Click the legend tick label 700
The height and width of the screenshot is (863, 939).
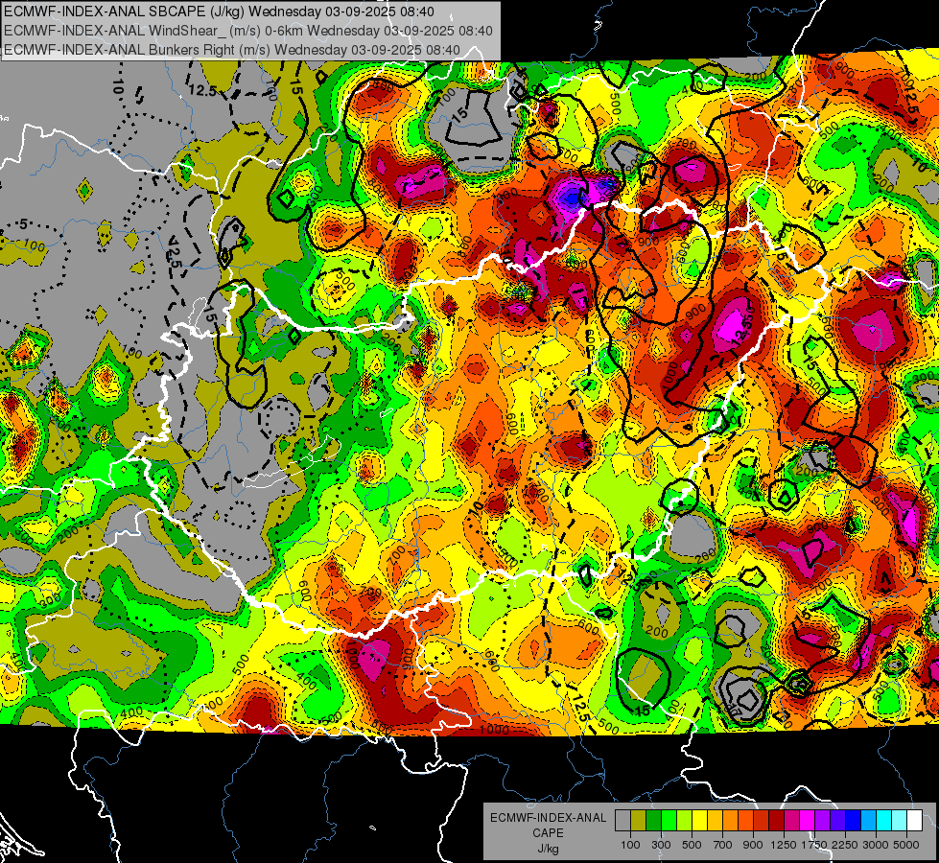(723, 845)
